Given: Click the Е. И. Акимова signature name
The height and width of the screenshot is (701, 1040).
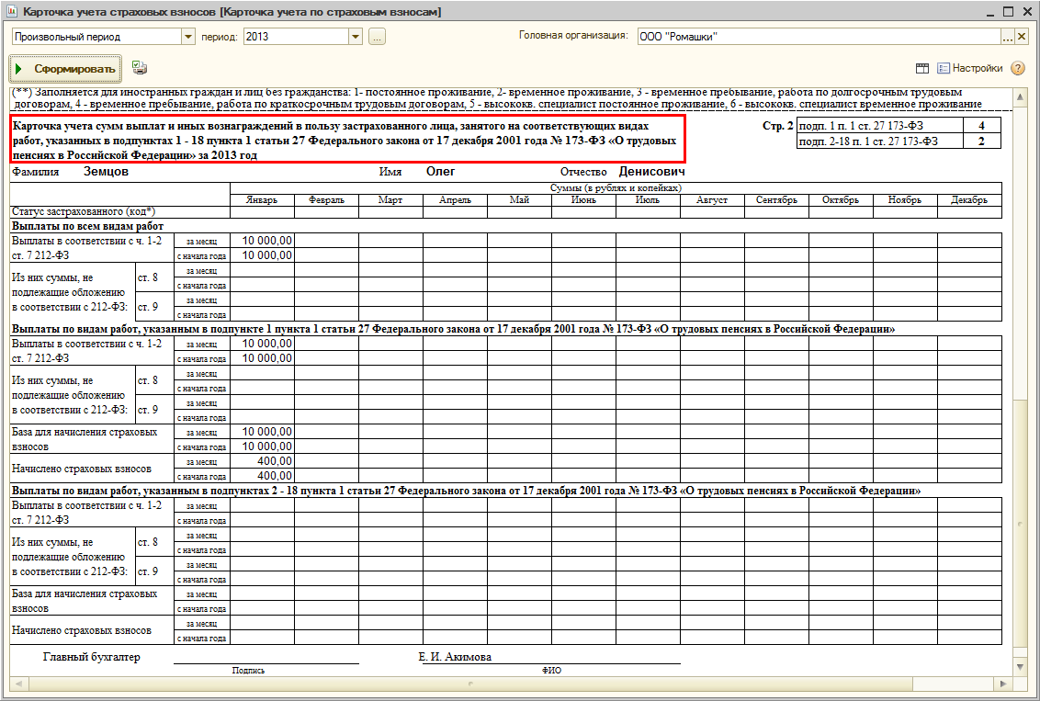Looking at the screenshot, I should 455,657.
